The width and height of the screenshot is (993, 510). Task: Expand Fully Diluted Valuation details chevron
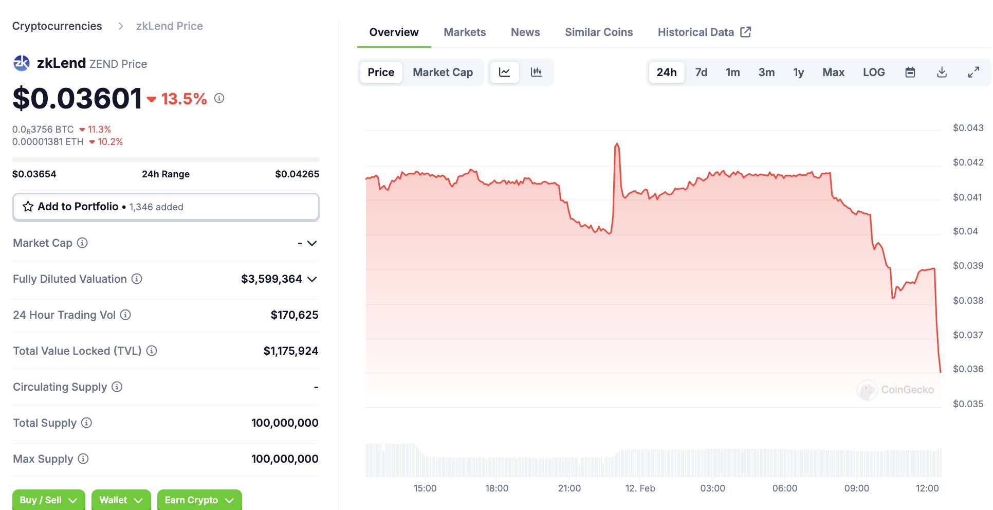point(312,279)
